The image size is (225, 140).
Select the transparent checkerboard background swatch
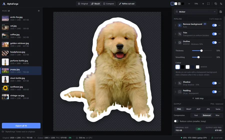click(x=172, y=4)
